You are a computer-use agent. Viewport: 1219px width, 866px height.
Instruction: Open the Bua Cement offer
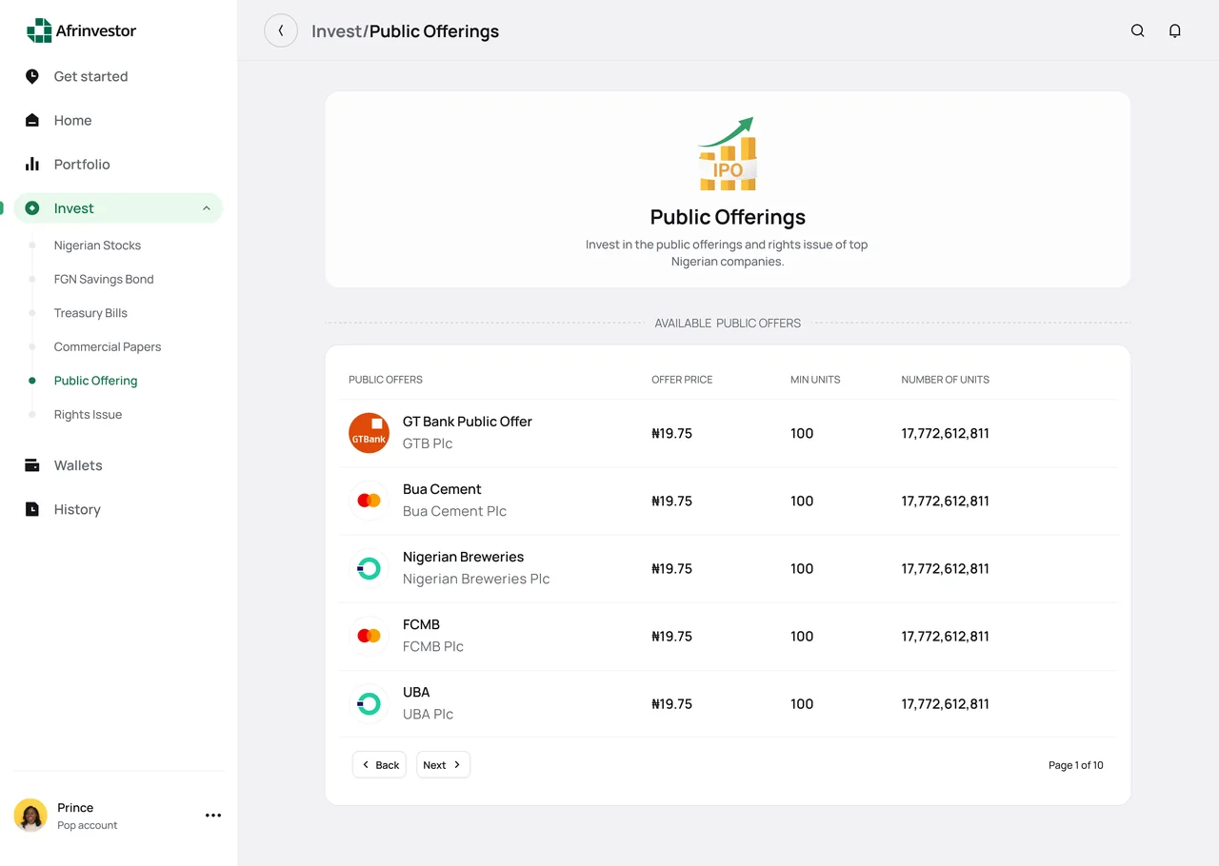[728, 501]
